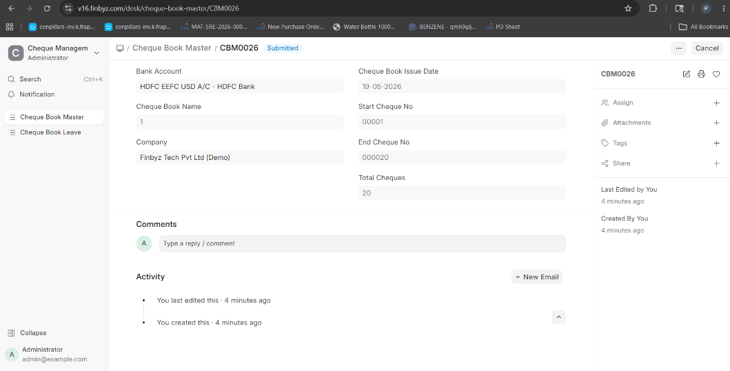This screenshot has height=371, width=730.
Task: Open the browser profile avatar P
Action: (706, 8)
